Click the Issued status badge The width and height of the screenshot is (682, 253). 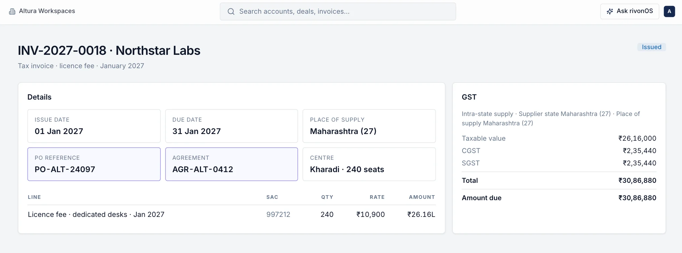pos(652,47)
